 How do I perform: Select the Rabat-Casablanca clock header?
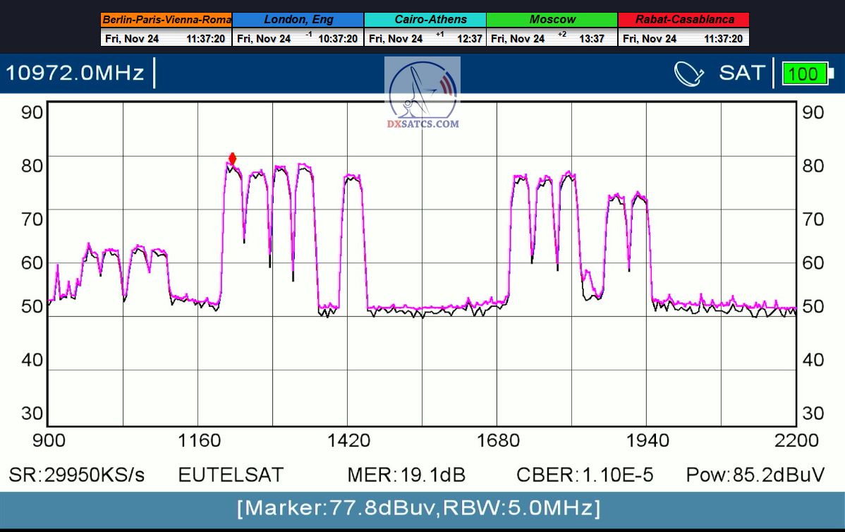683,20
